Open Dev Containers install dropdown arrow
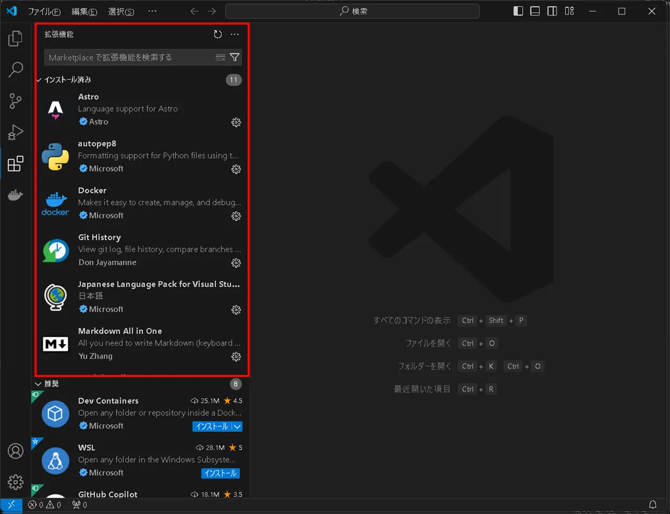Screen dimensions: 670x514 pos(237,426)
